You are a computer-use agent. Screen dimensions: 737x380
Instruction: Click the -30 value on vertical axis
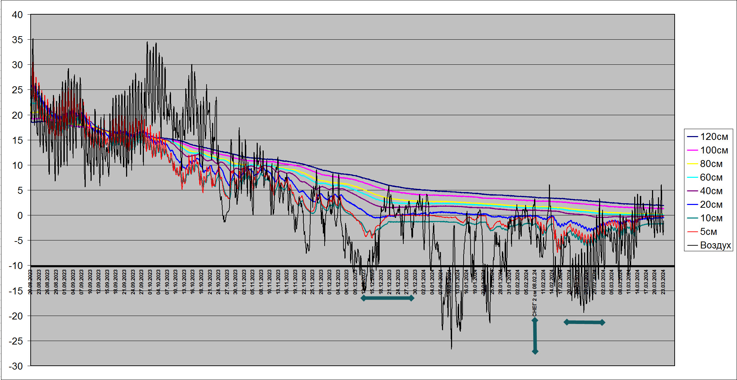[x=16, y=366]
